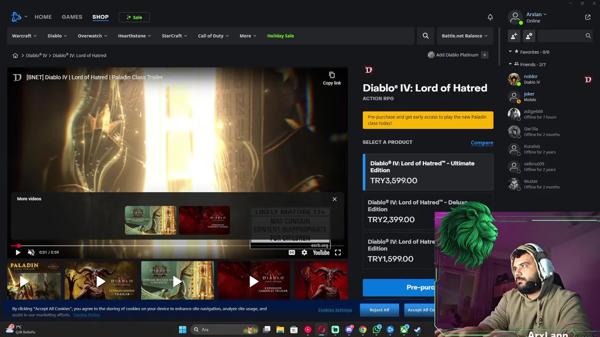Click the Diablo Platinum coin icon
This screenshot has width=600, height=337.
(x=431, y=55)
